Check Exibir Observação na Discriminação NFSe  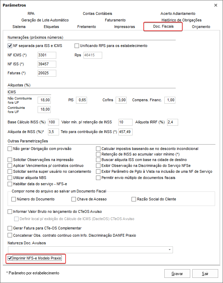click(98, 166)
